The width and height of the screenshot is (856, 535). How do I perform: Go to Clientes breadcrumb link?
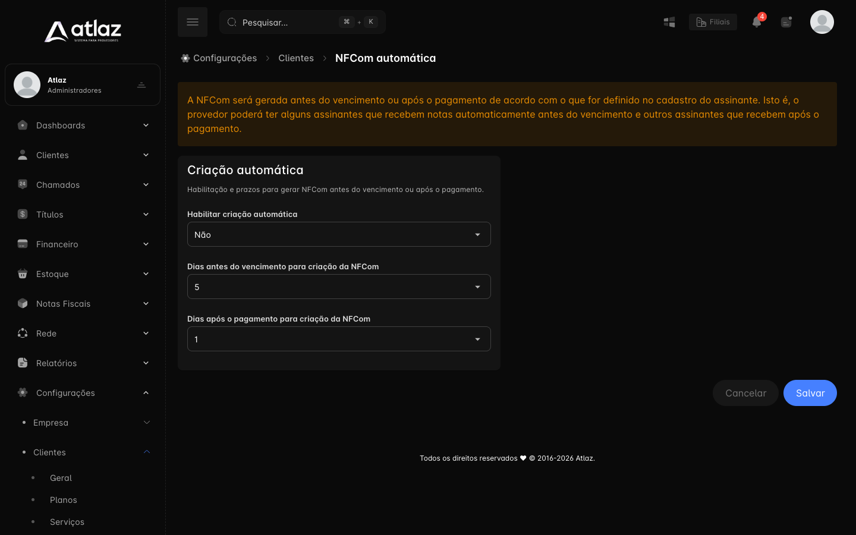(296, 58)
